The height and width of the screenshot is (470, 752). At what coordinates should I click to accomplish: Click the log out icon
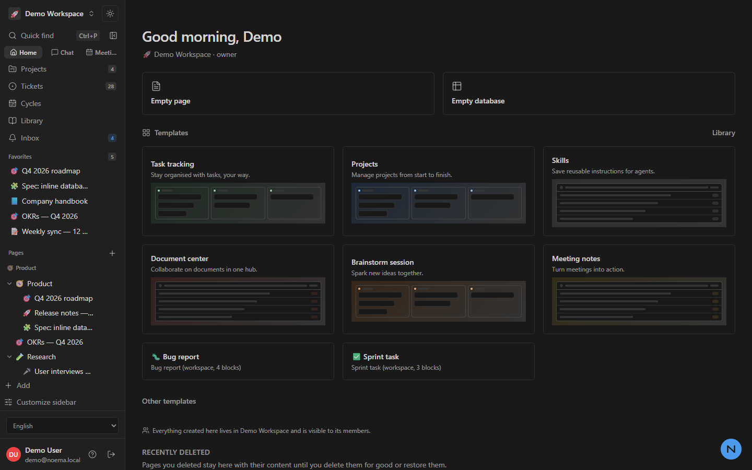tap(111, 454)
